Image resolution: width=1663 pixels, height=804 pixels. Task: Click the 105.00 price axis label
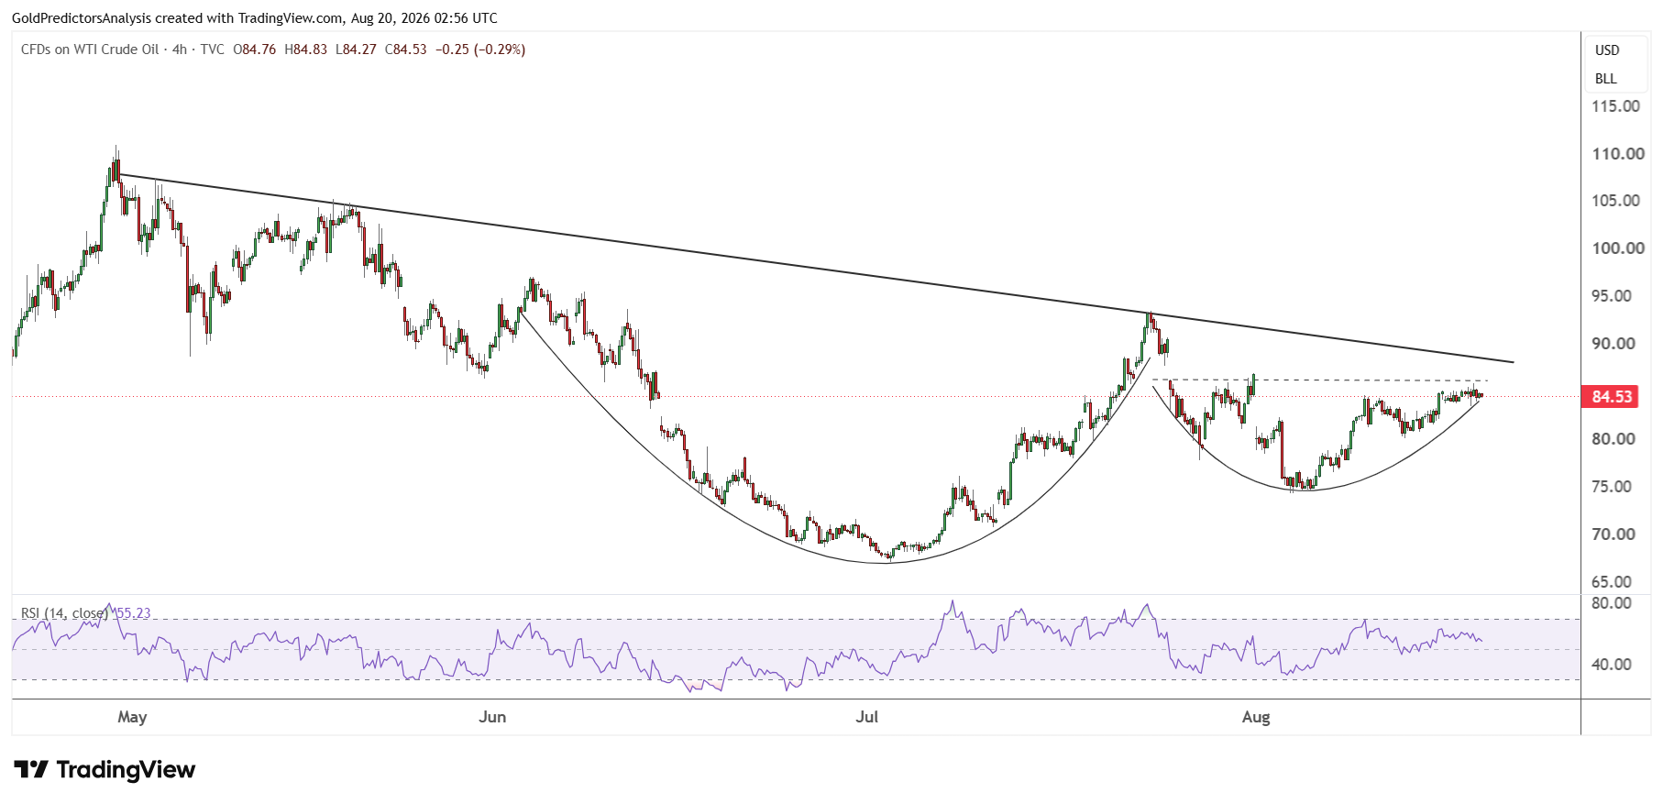tap(1615, 201)
